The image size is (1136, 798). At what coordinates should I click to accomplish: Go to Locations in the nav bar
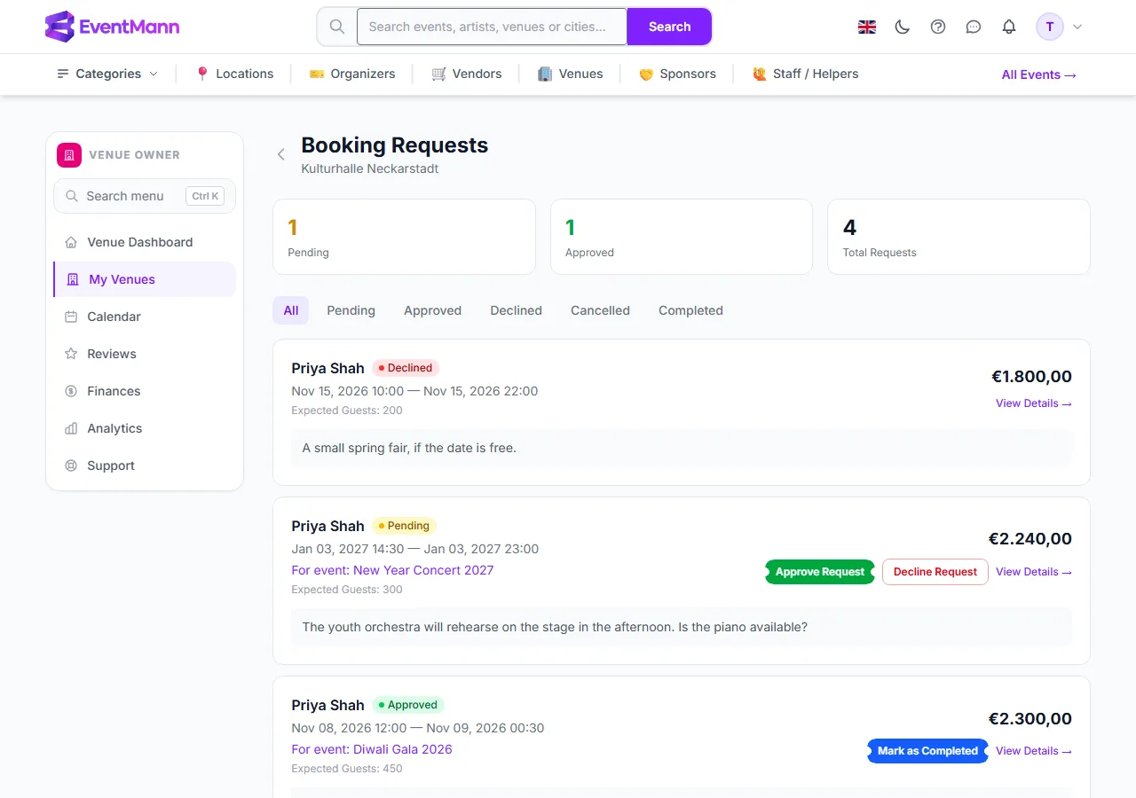tap(234, 74)
